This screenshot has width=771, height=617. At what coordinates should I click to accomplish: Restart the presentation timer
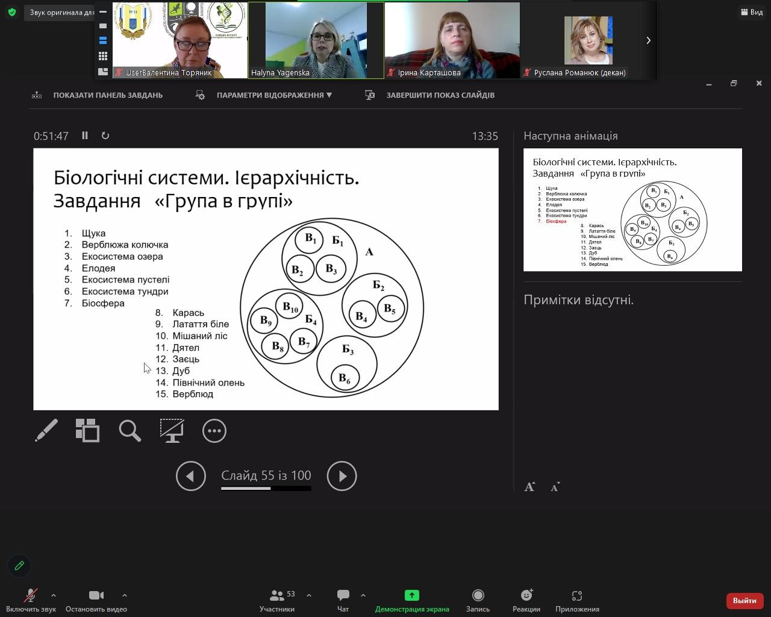click(x=105, y=136)
